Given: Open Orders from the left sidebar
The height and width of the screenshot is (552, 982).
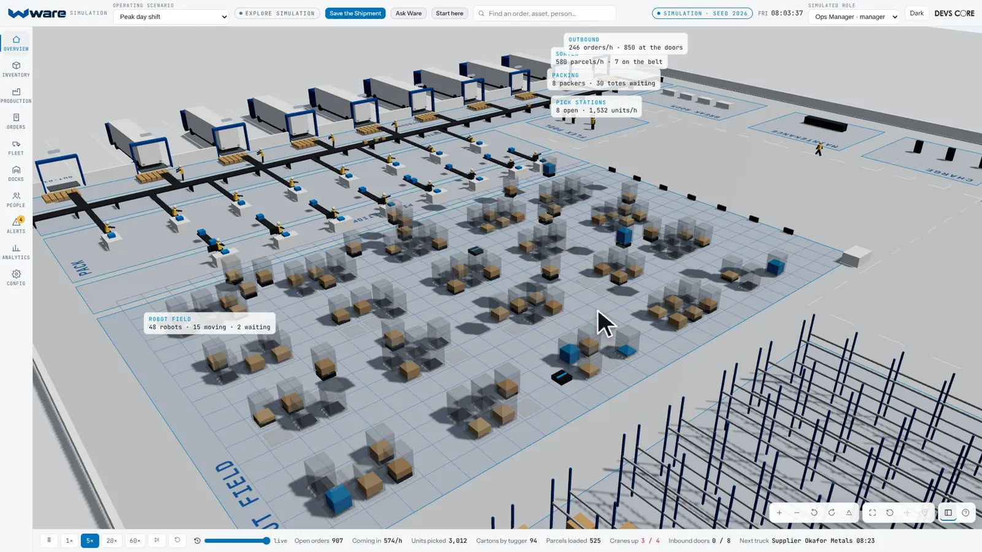Looking at the screenshot, I should 16,121.
